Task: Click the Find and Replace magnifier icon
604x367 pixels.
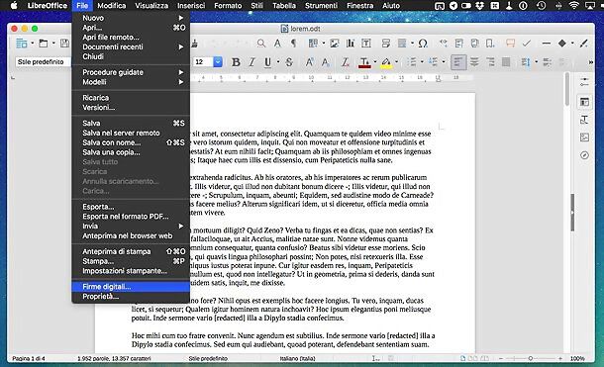Action: click(261, 44)
